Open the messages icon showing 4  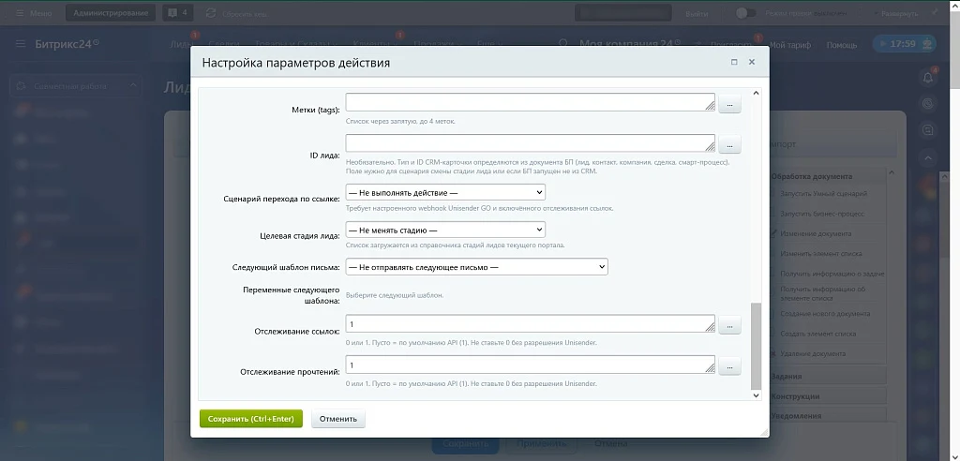177,13
